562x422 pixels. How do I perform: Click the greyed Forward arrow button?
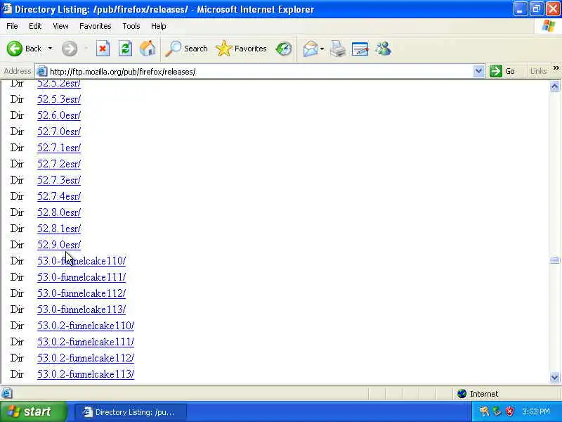(x=69, y=49)
